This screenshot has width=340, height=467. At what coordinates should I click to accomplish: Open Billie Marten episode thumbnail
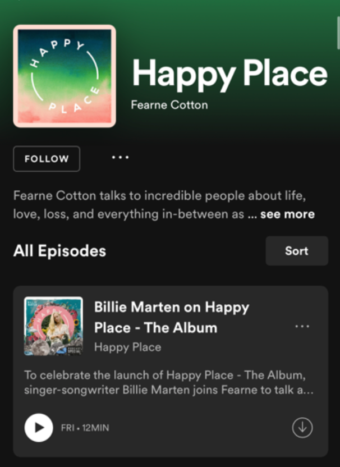tap(53, 326)
